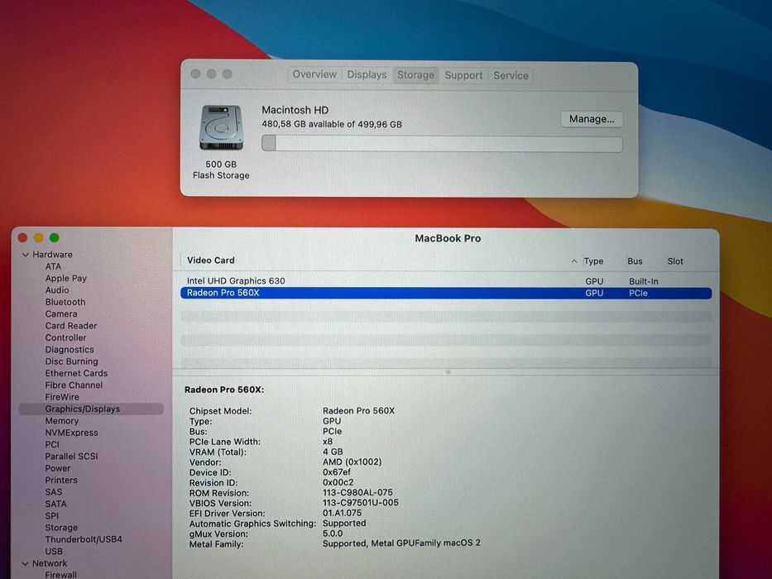The width and height of the screenshot is (772, 579).
Task: Select the Radeon Pro 560X row
Action: pos(446,293)
